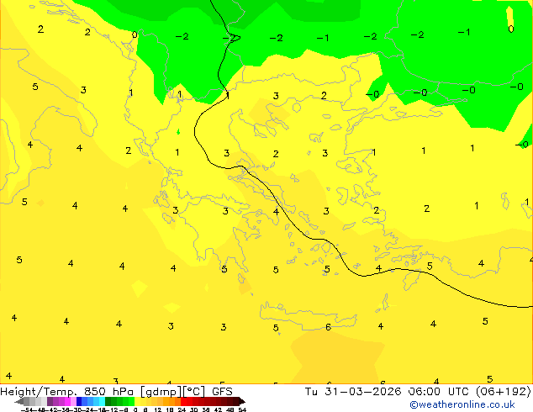Viewport: 533px width, 412px height.
Task: Click the '6' temperature value over Crete
Action: (x=328, y=327)
